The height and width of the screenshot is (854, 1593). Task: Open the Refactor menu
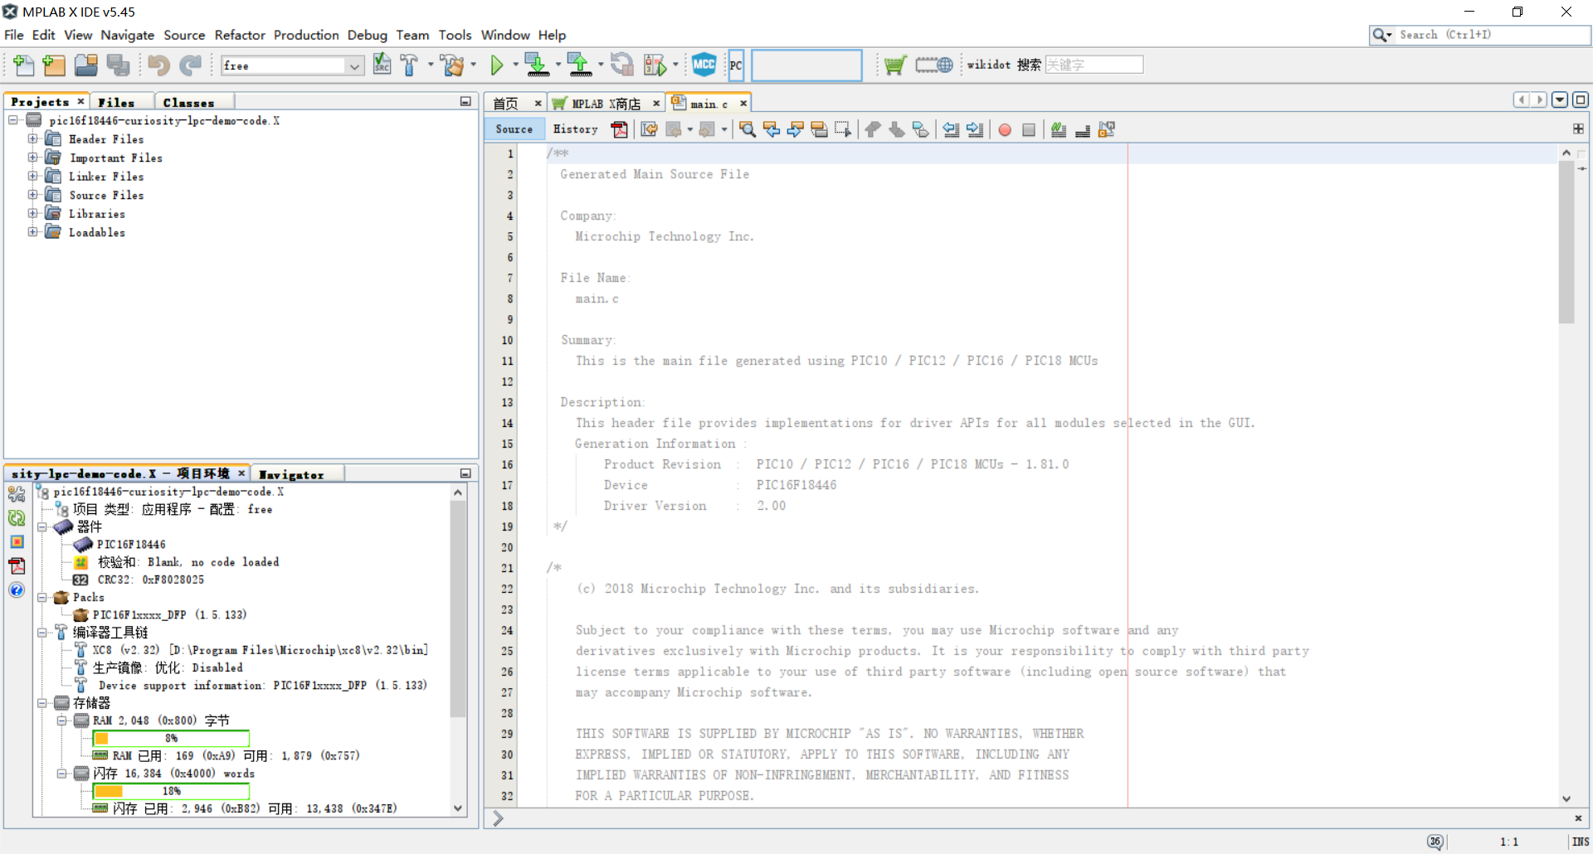tap(240, 35)
